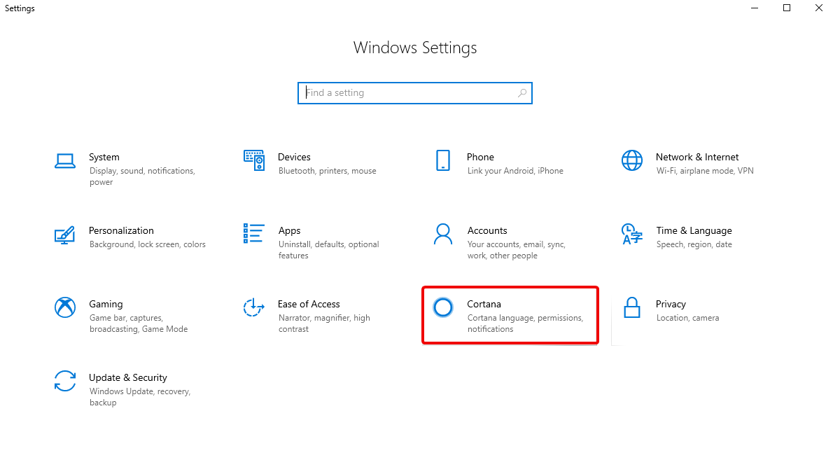Click the Privacy category label

tap(671, 304)
